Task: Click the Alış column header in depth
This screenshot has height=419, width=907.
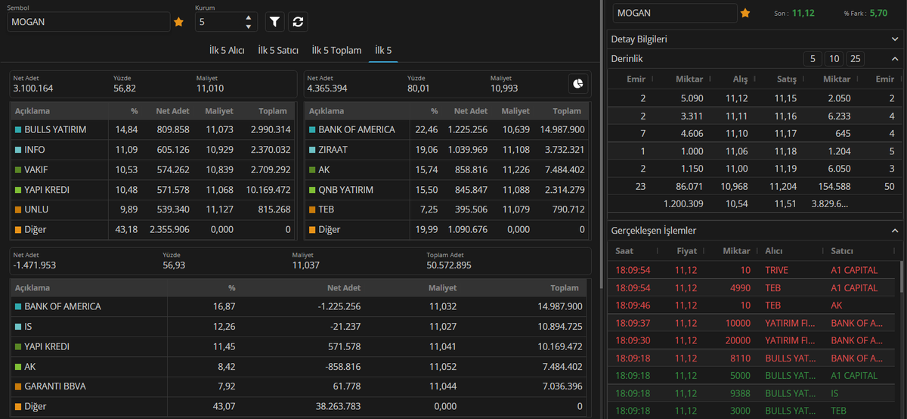Action: tap(740, 79)
